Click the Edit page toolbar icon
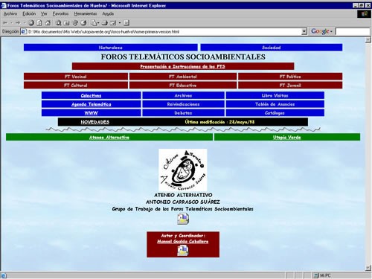 click(x=113, y=23)
